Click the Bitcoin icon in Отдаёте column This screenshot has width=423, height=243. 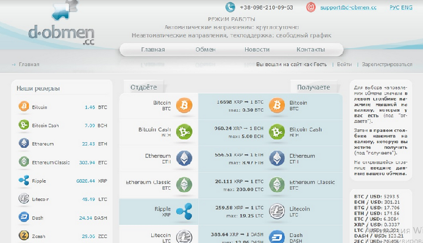184,105
